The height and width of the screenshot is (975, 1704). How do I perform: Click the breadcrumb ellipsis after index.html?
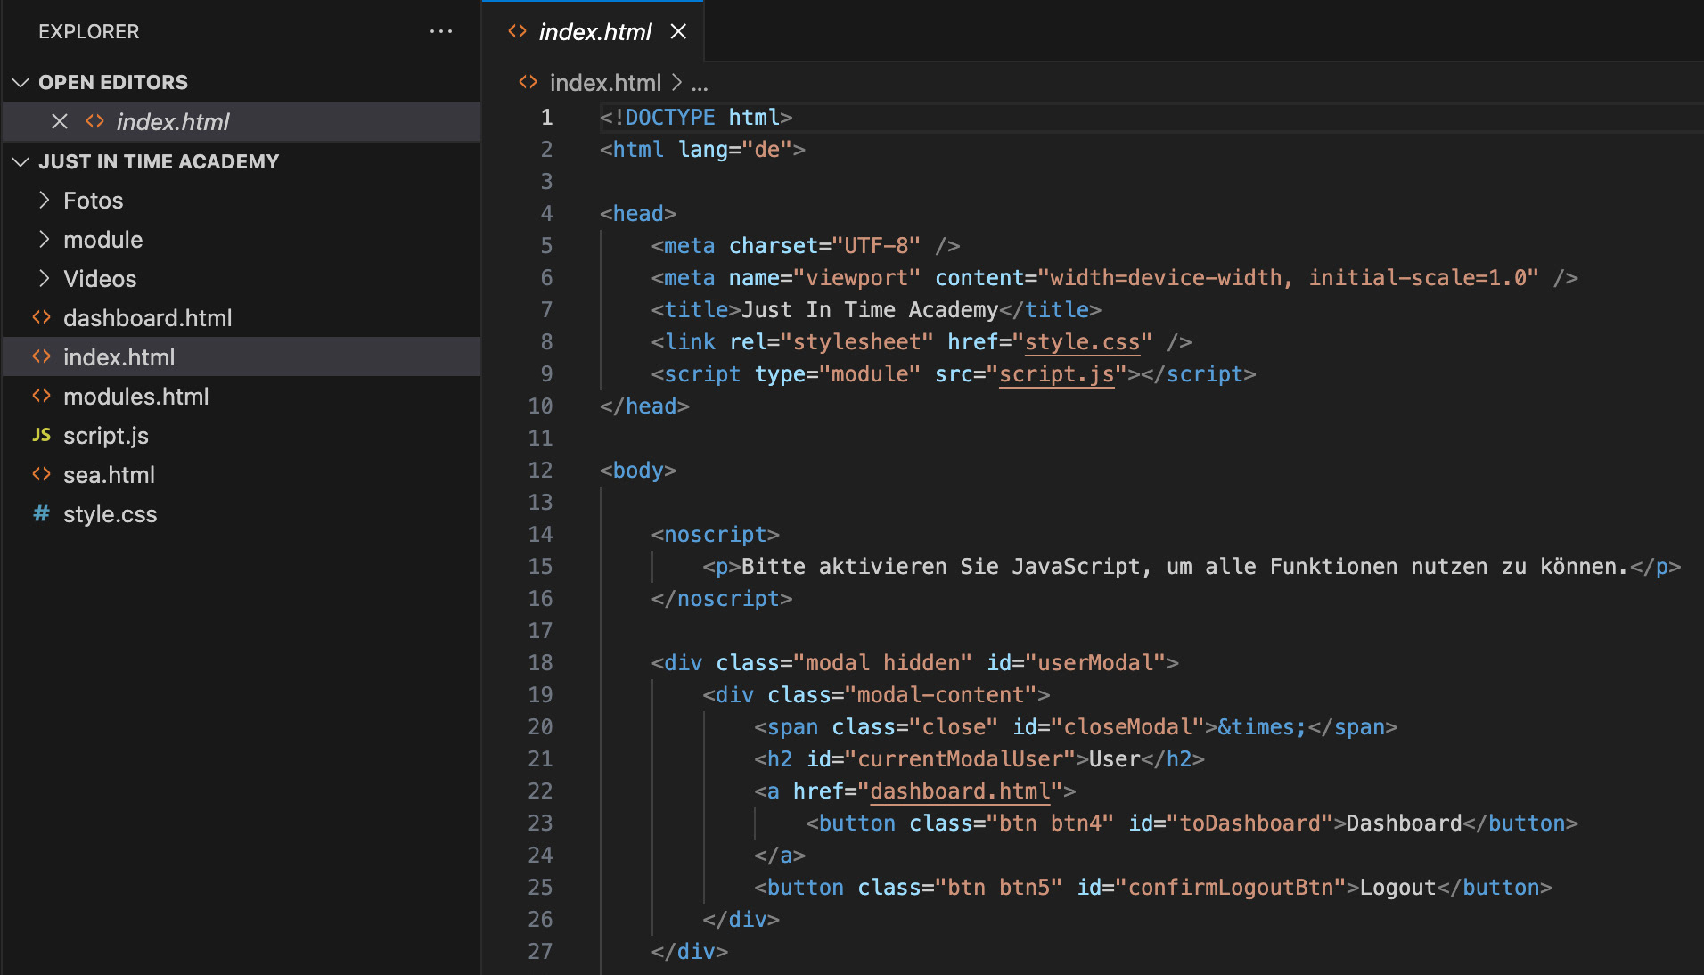pos(700,84)
